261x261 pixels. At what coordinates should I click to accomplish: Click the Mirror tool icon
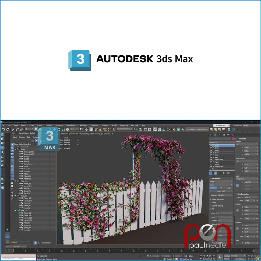136,129
